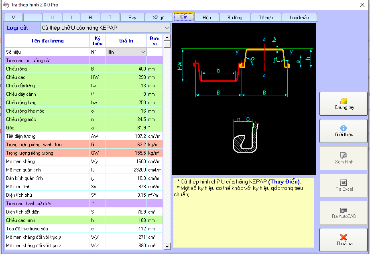Image resolution: width=370 pixels, height=254 pixels.
Task: Click the Chiều rộng móc value 24.5
Action: 126,119
